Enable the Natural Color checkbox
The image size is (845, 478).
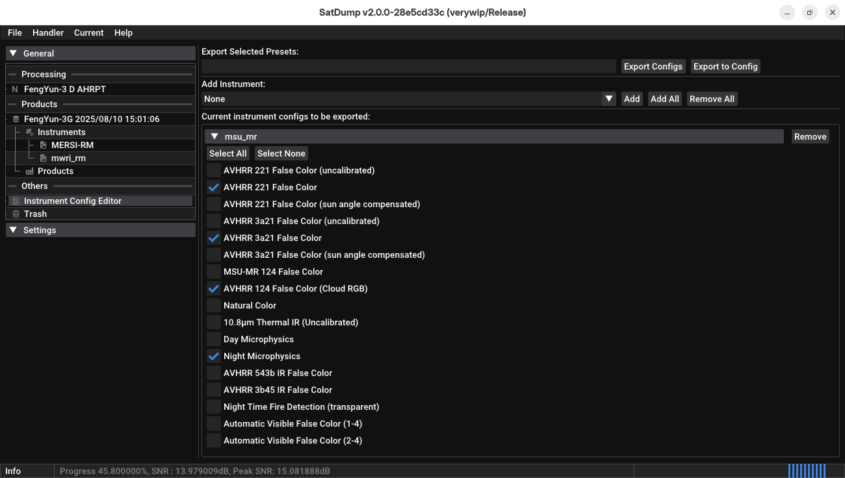coord(213,305)
